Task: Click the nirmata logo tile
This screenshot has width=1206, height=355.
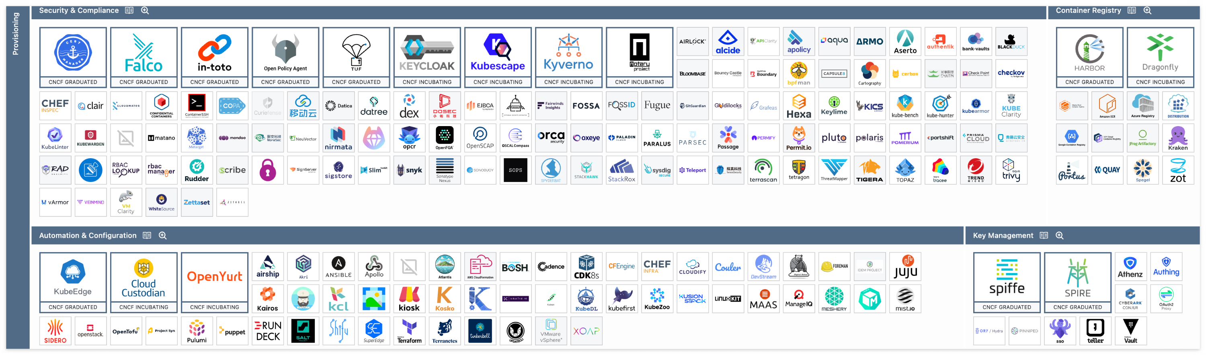Action: click(338, 138)
